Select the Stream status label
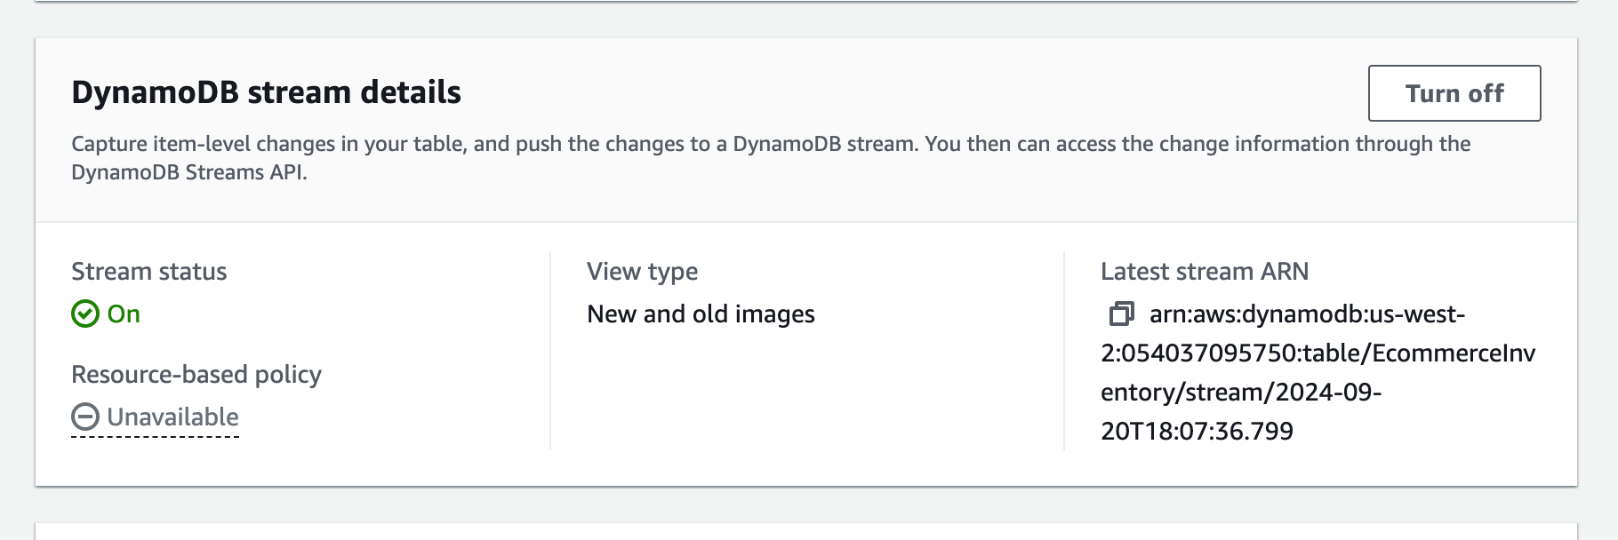This screenshot has width=1618, height=540. pos(148,271)
